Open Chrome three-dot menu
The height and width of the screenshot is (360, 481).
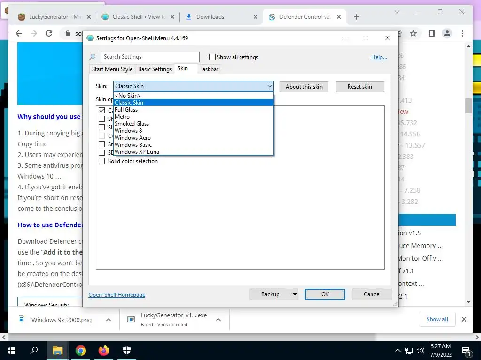pos(462,33)
